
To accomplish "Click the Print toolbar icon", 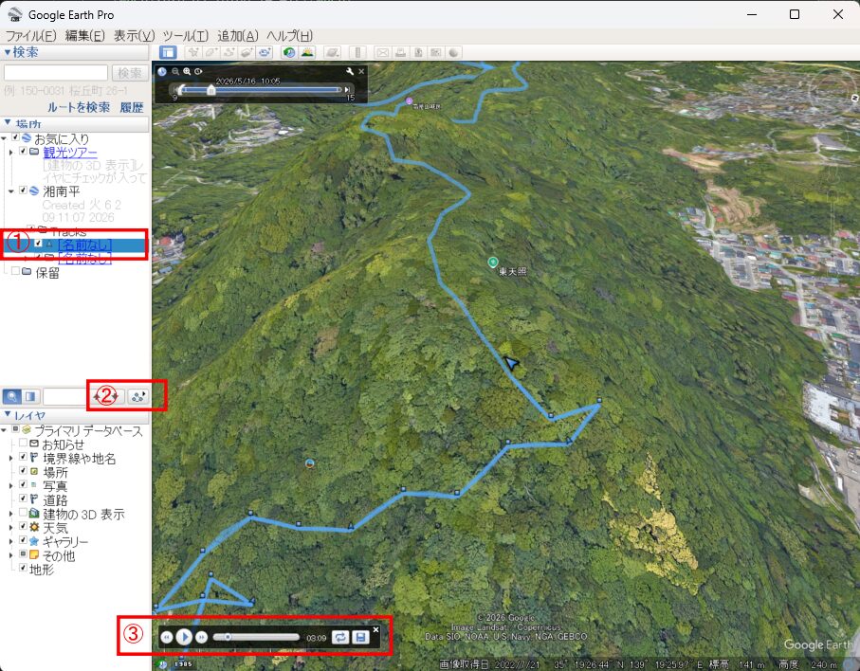I will pos(400,53).
